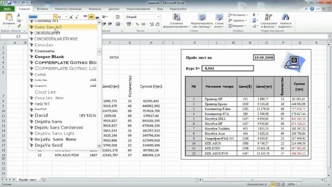Click the zoom out minus button

point(299,184)
